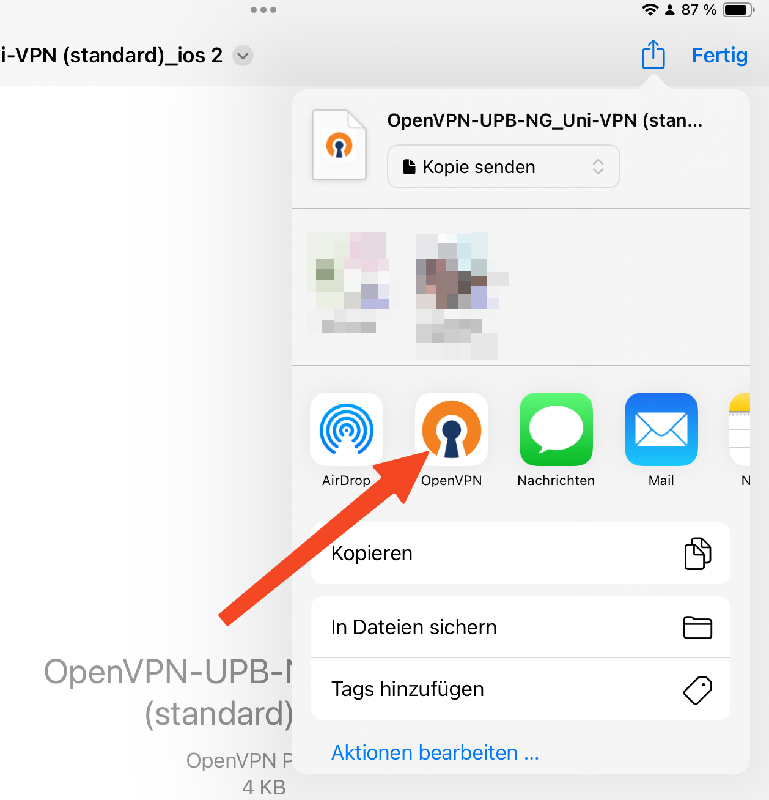Open the partially visible Notes app icon
This screenshot has width=769, height=800.
click(x=740, y=429)
